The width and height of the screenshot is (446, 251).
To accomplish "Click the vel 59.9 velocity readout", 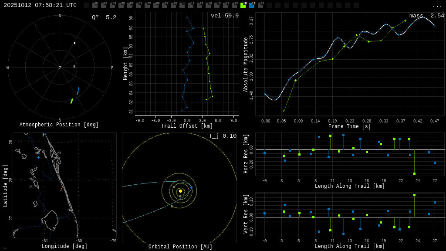I will pos(225,16).
